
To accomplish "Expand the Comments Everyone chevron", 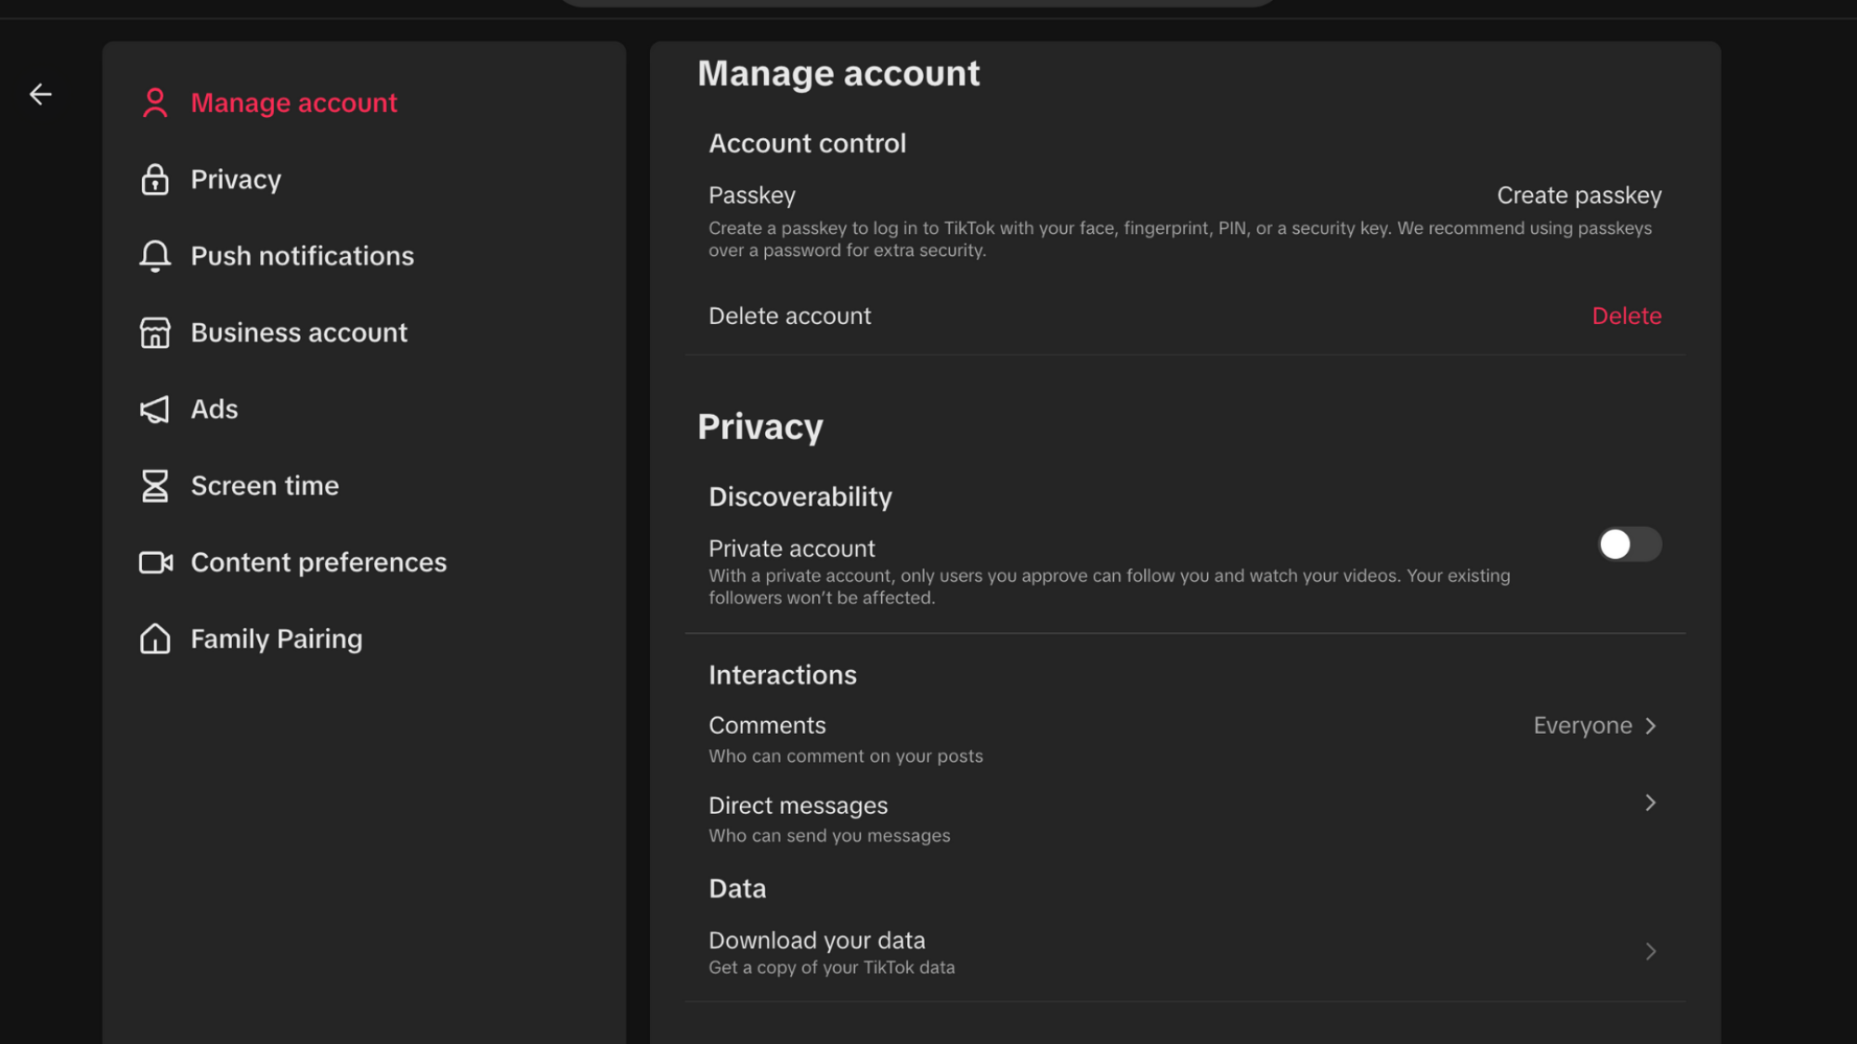I will tap(1650, 726).
